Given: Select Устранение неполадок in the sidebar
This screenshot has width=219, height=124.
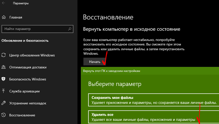Looking at the screenshot, I should tap(28, 103).
